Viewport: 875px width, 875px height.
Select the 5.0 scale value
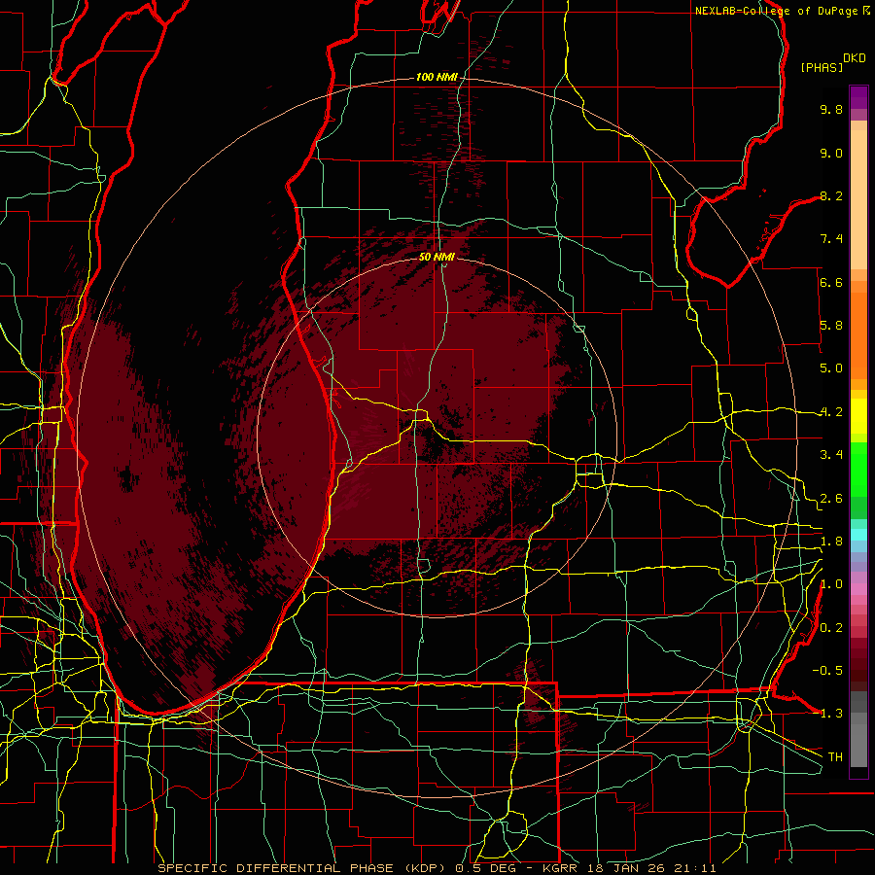point(831,368)
